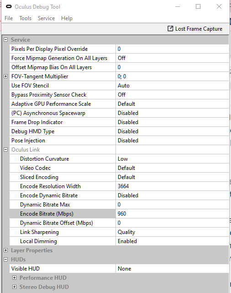Select the Visible HUD label
This screenshot has height=293, width=231.
[x=26, y=269]
